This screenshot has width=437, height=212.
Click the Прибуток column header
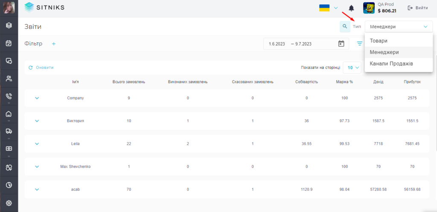(x=412, y=82)
